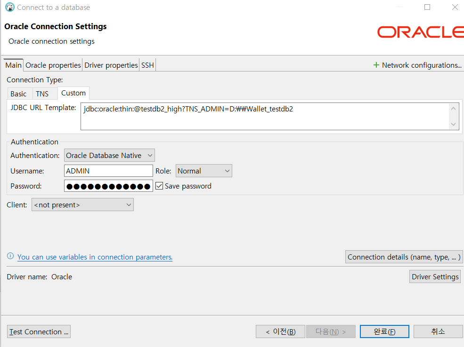
Task: Click the Password field
Action: click(x=109, y=186)
